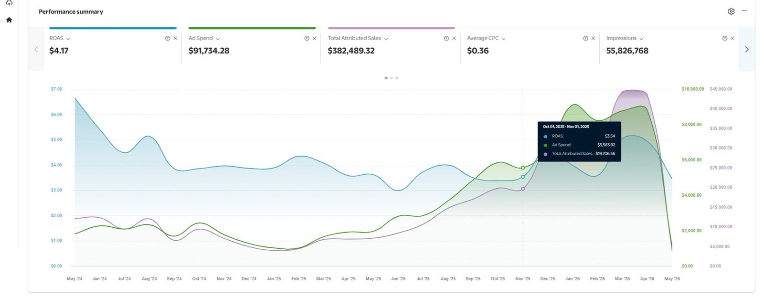This screenshot has width=764, height=297.
Task: Click the $45,000.00 sales axis label
Action: click(721, 89)
